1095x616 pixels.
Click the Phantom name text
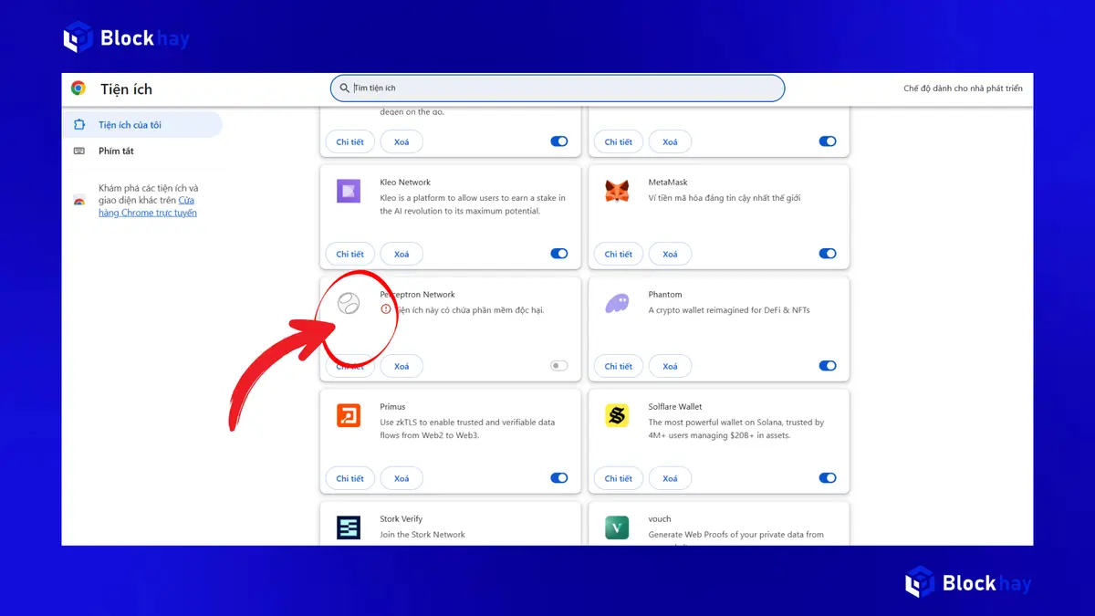(665, 295)
